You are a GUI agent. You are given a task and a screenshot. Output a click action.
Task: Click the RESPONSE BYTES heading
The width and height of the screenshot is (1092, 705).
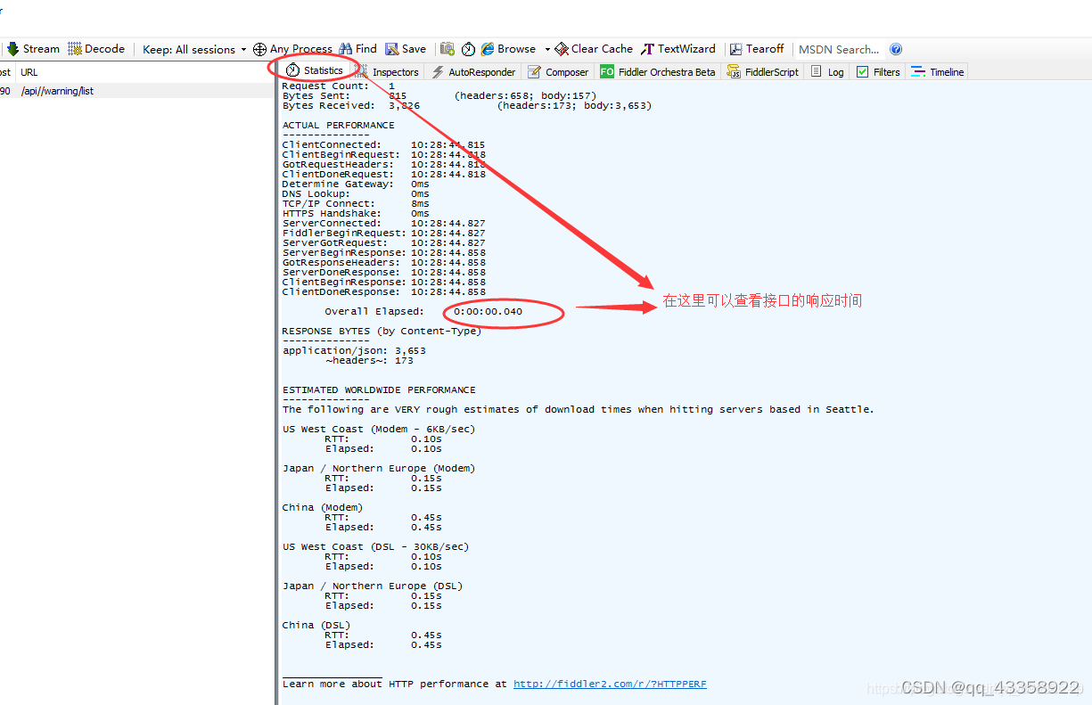(x=382, y=331)
